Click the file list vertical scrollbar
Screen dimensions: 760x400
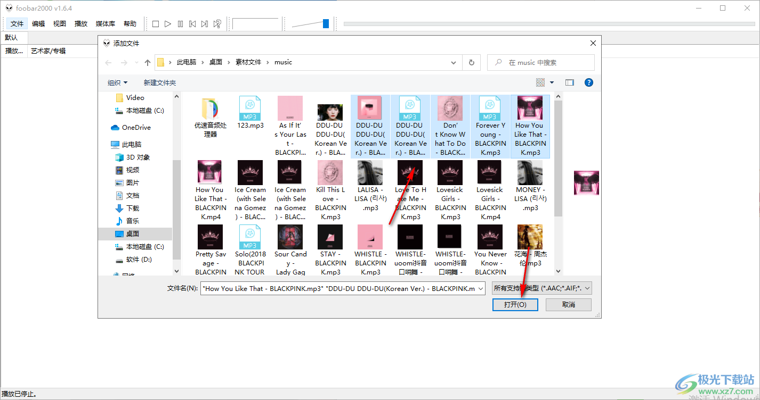(558, 159)
